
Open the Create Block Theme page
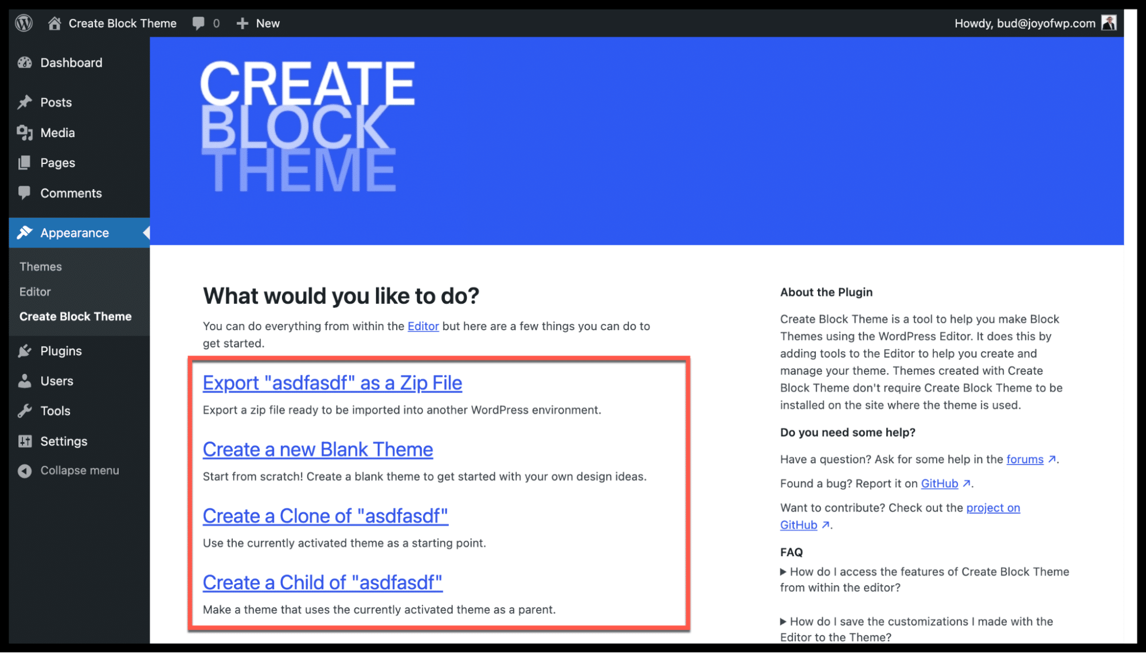(x=76, y=317)
